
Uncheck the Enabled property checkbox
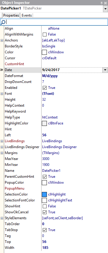[x=45, y=88]
